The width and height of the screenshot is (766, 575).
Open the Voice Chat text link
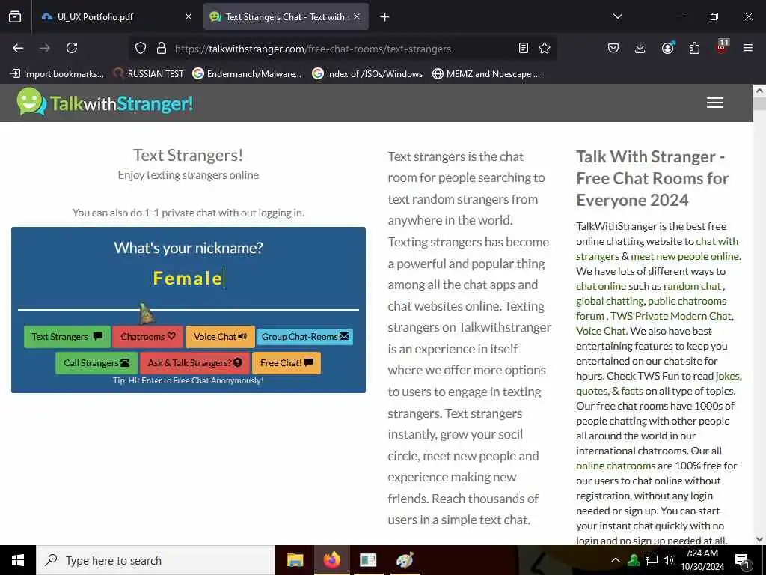601,331
